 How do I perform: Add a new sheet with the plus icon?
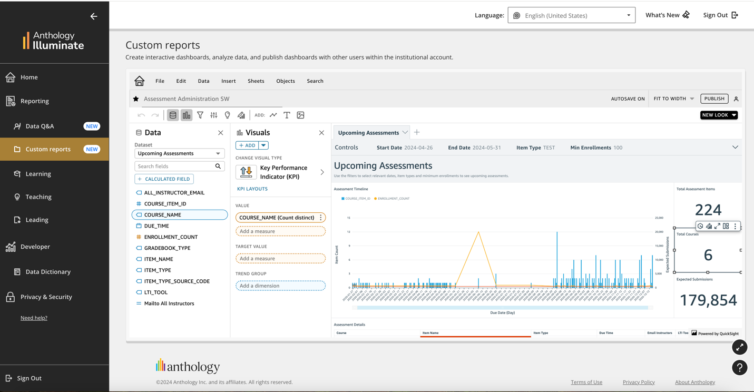pyautogui.click(x=417, y=132)
